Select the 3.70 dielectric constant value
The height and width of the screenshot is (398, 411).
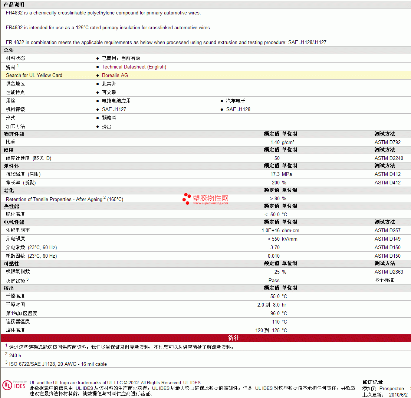pyautogui.click(x=275, y=248)
